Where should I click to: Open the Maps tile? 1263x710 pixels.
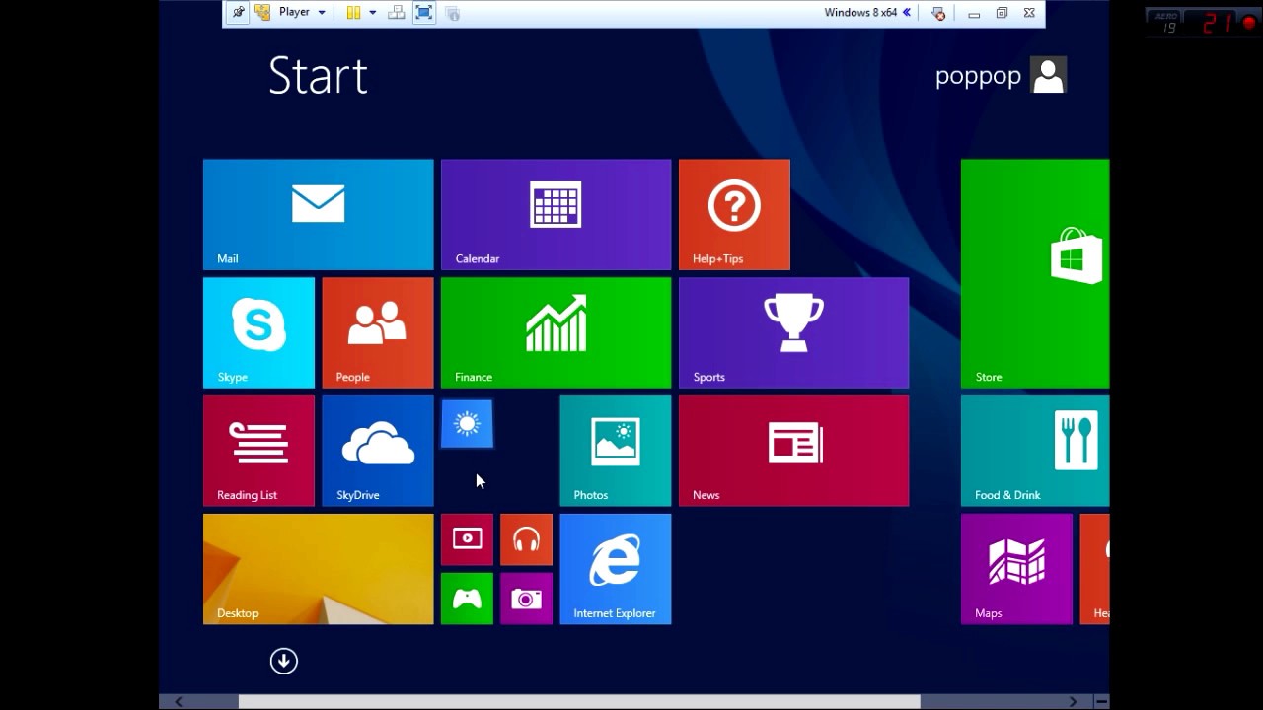click(x=1016, y=569)
